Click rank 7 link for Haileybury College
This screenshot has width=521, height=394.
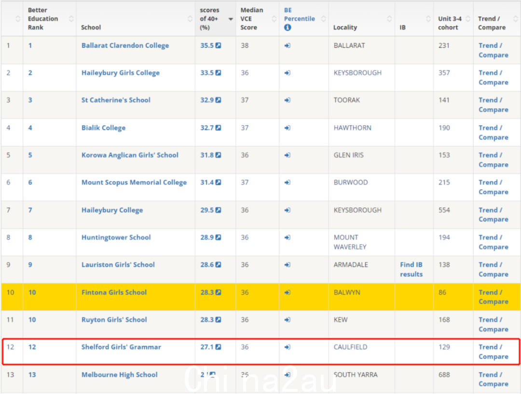coord(30,210)
